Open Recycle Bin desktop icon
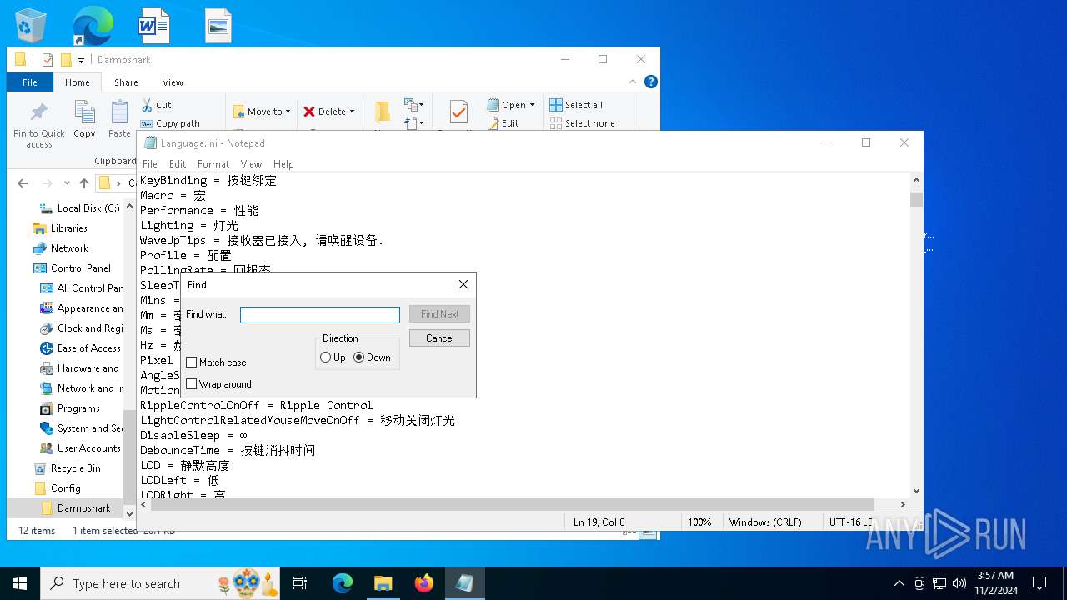Viewport: 1067px width, 600px height. tap(30, 26)
